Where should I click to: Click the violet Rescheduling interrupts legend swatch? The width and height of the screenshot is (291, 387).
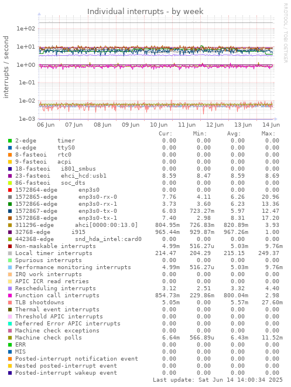[10, 288]
